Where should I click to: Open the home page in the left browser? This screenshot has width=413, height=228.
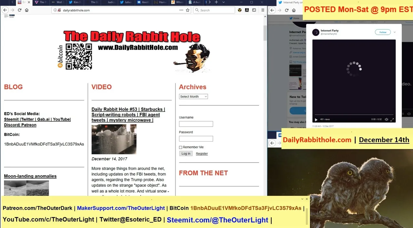(27, 10)
